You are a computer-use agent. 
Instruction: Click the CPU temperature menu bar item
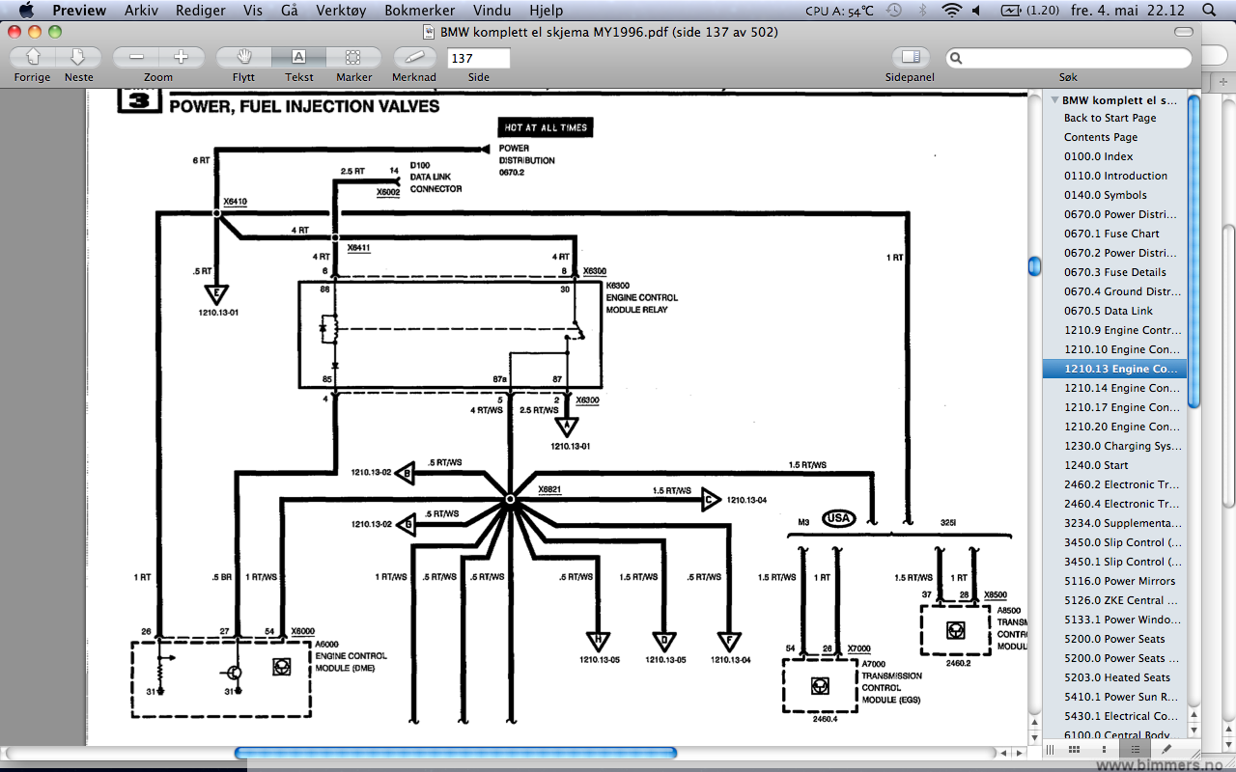click(840, 11)
